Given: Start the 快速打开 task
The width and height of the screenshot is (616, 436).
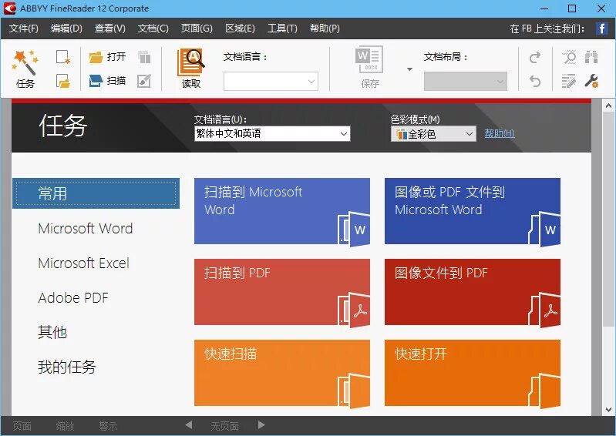Looking at the screenshot, I should click(472, 373).
